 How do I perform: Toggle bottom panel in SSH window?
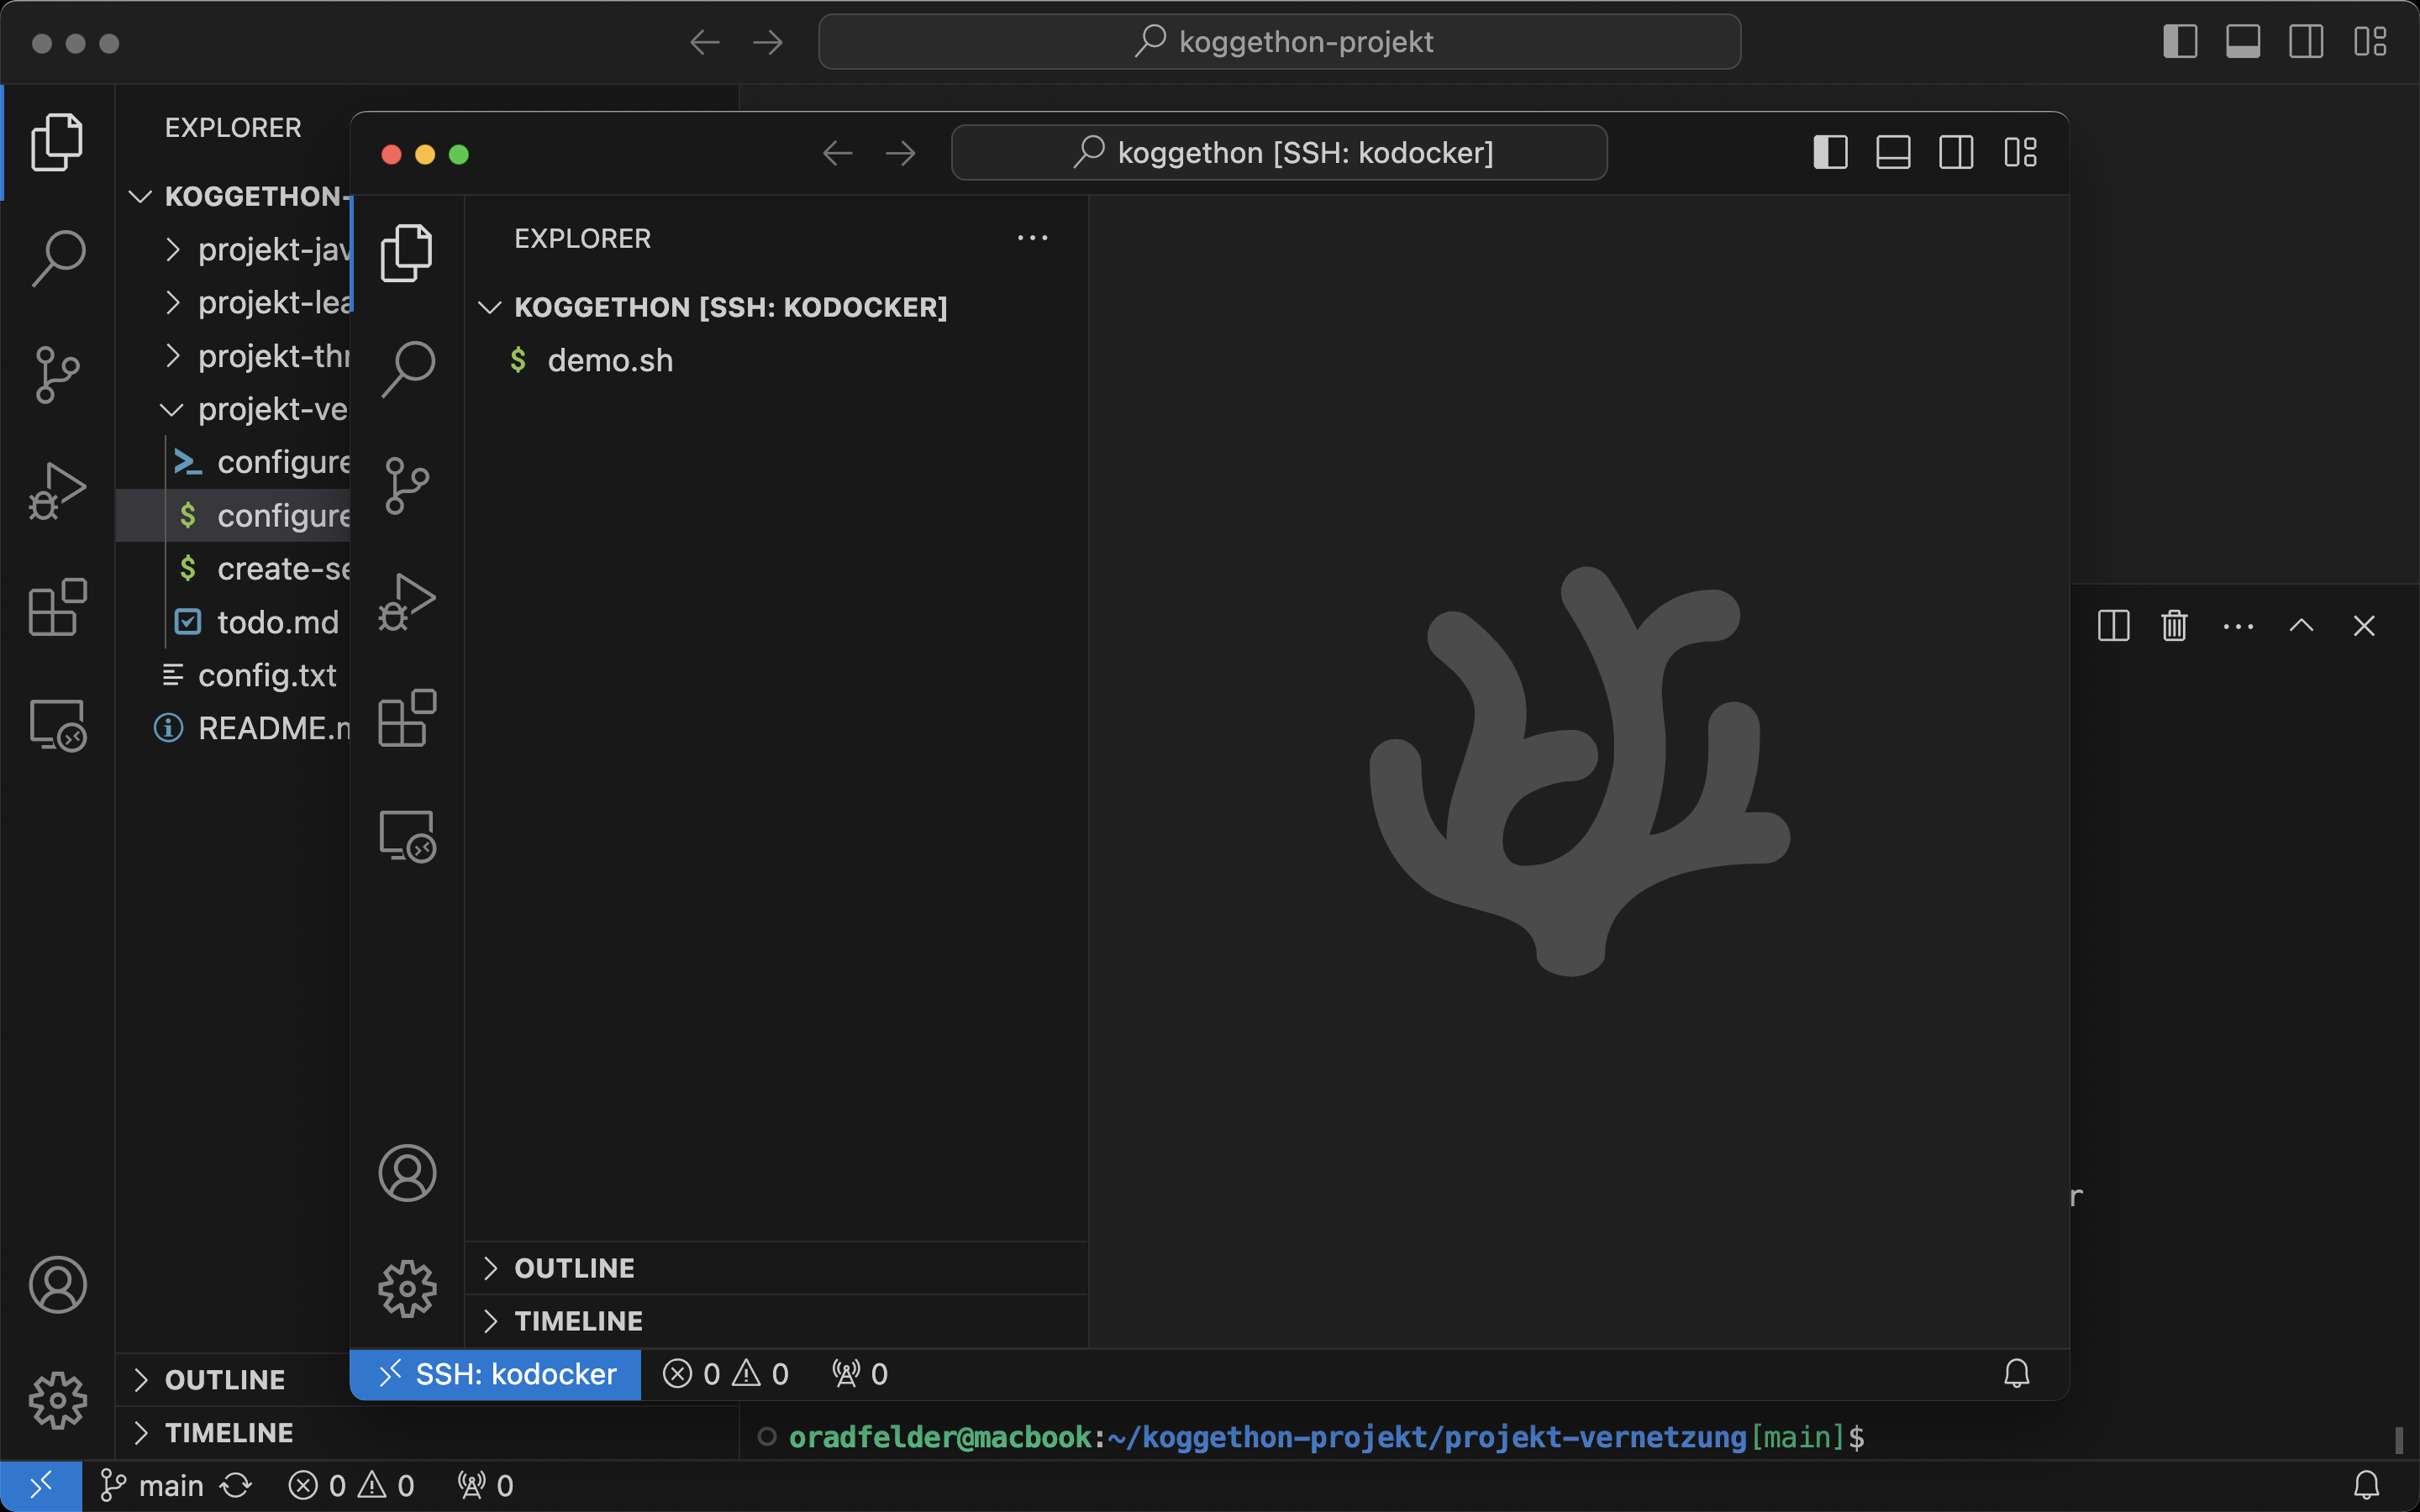point(1893,153)
